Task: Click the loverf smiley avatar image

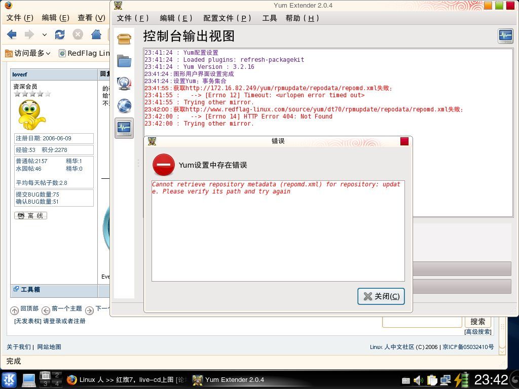Action: (x=31, y=115)
